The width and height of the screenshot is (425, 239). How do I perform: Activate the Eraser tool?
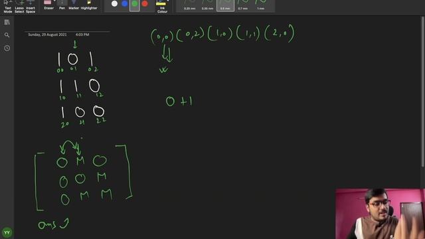pyautogui.click(x=48, y=5)
